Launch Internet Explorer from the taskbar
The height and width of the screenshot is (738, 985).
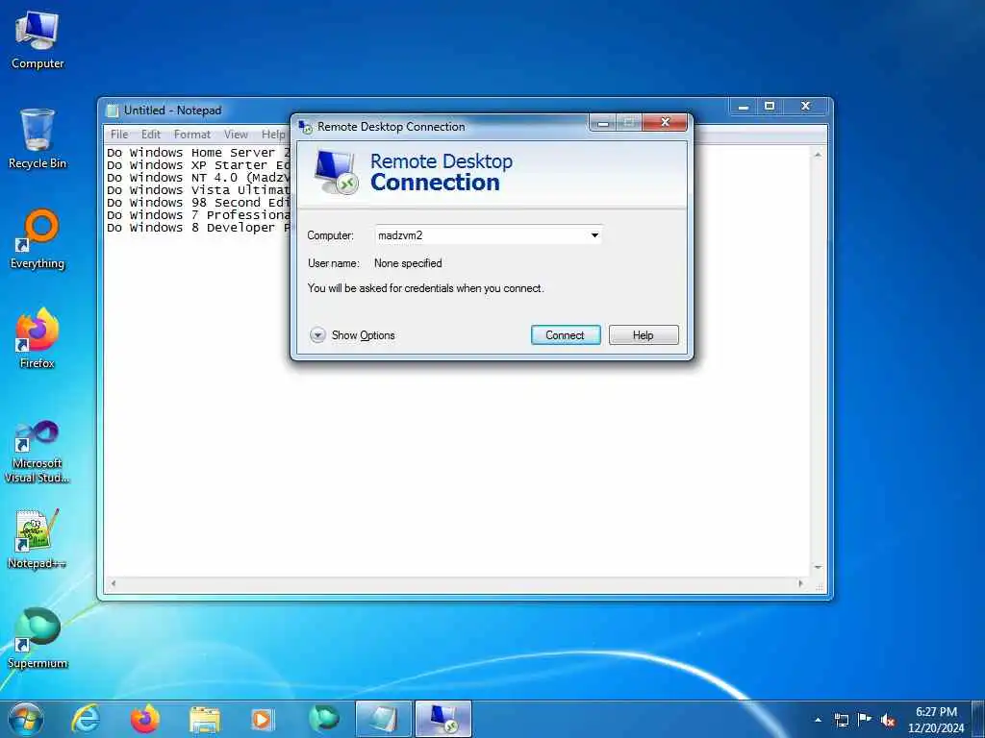pyautogui.click(x=86, y=720)
